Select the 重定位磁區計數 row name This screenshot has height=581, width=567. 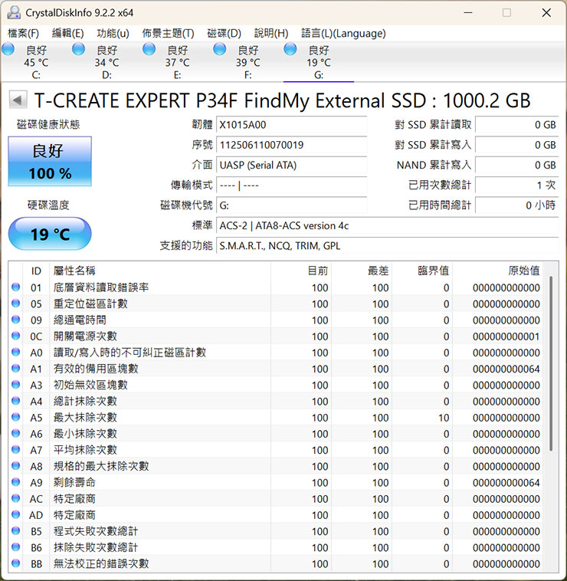pyautogui.click(x=90, y=304)
